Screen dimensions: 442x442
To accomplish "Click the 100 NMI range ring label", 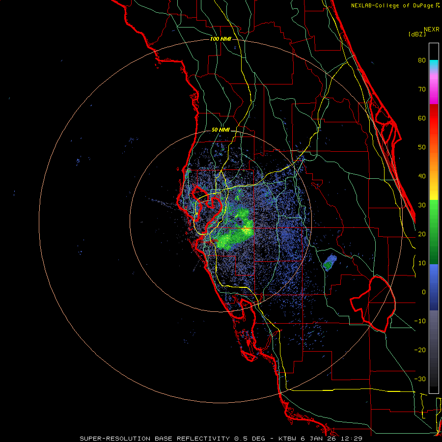I will (221, 39).
